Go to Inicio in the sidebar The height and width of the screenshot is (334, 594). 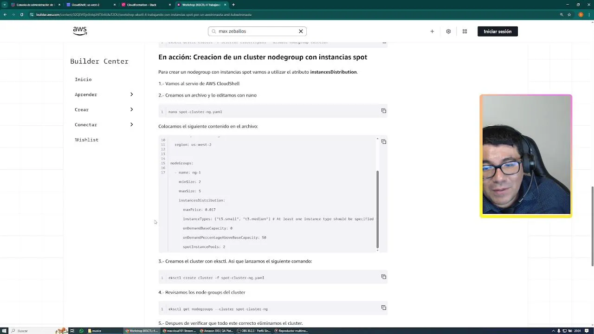coord(83,79)
